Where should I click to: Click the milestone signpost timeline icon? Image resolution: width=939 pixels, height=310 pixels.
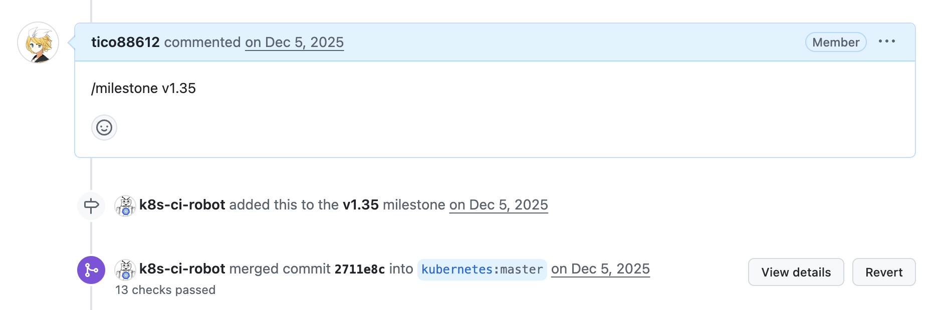[x=91, y=205]
